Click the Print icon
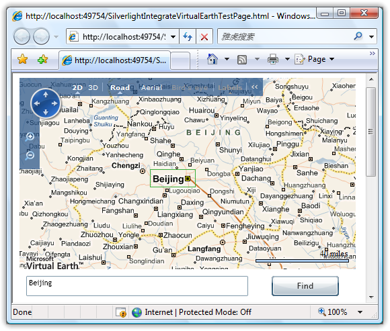Image resolution: width=390 pixels, height=331 pixels. 273,59
